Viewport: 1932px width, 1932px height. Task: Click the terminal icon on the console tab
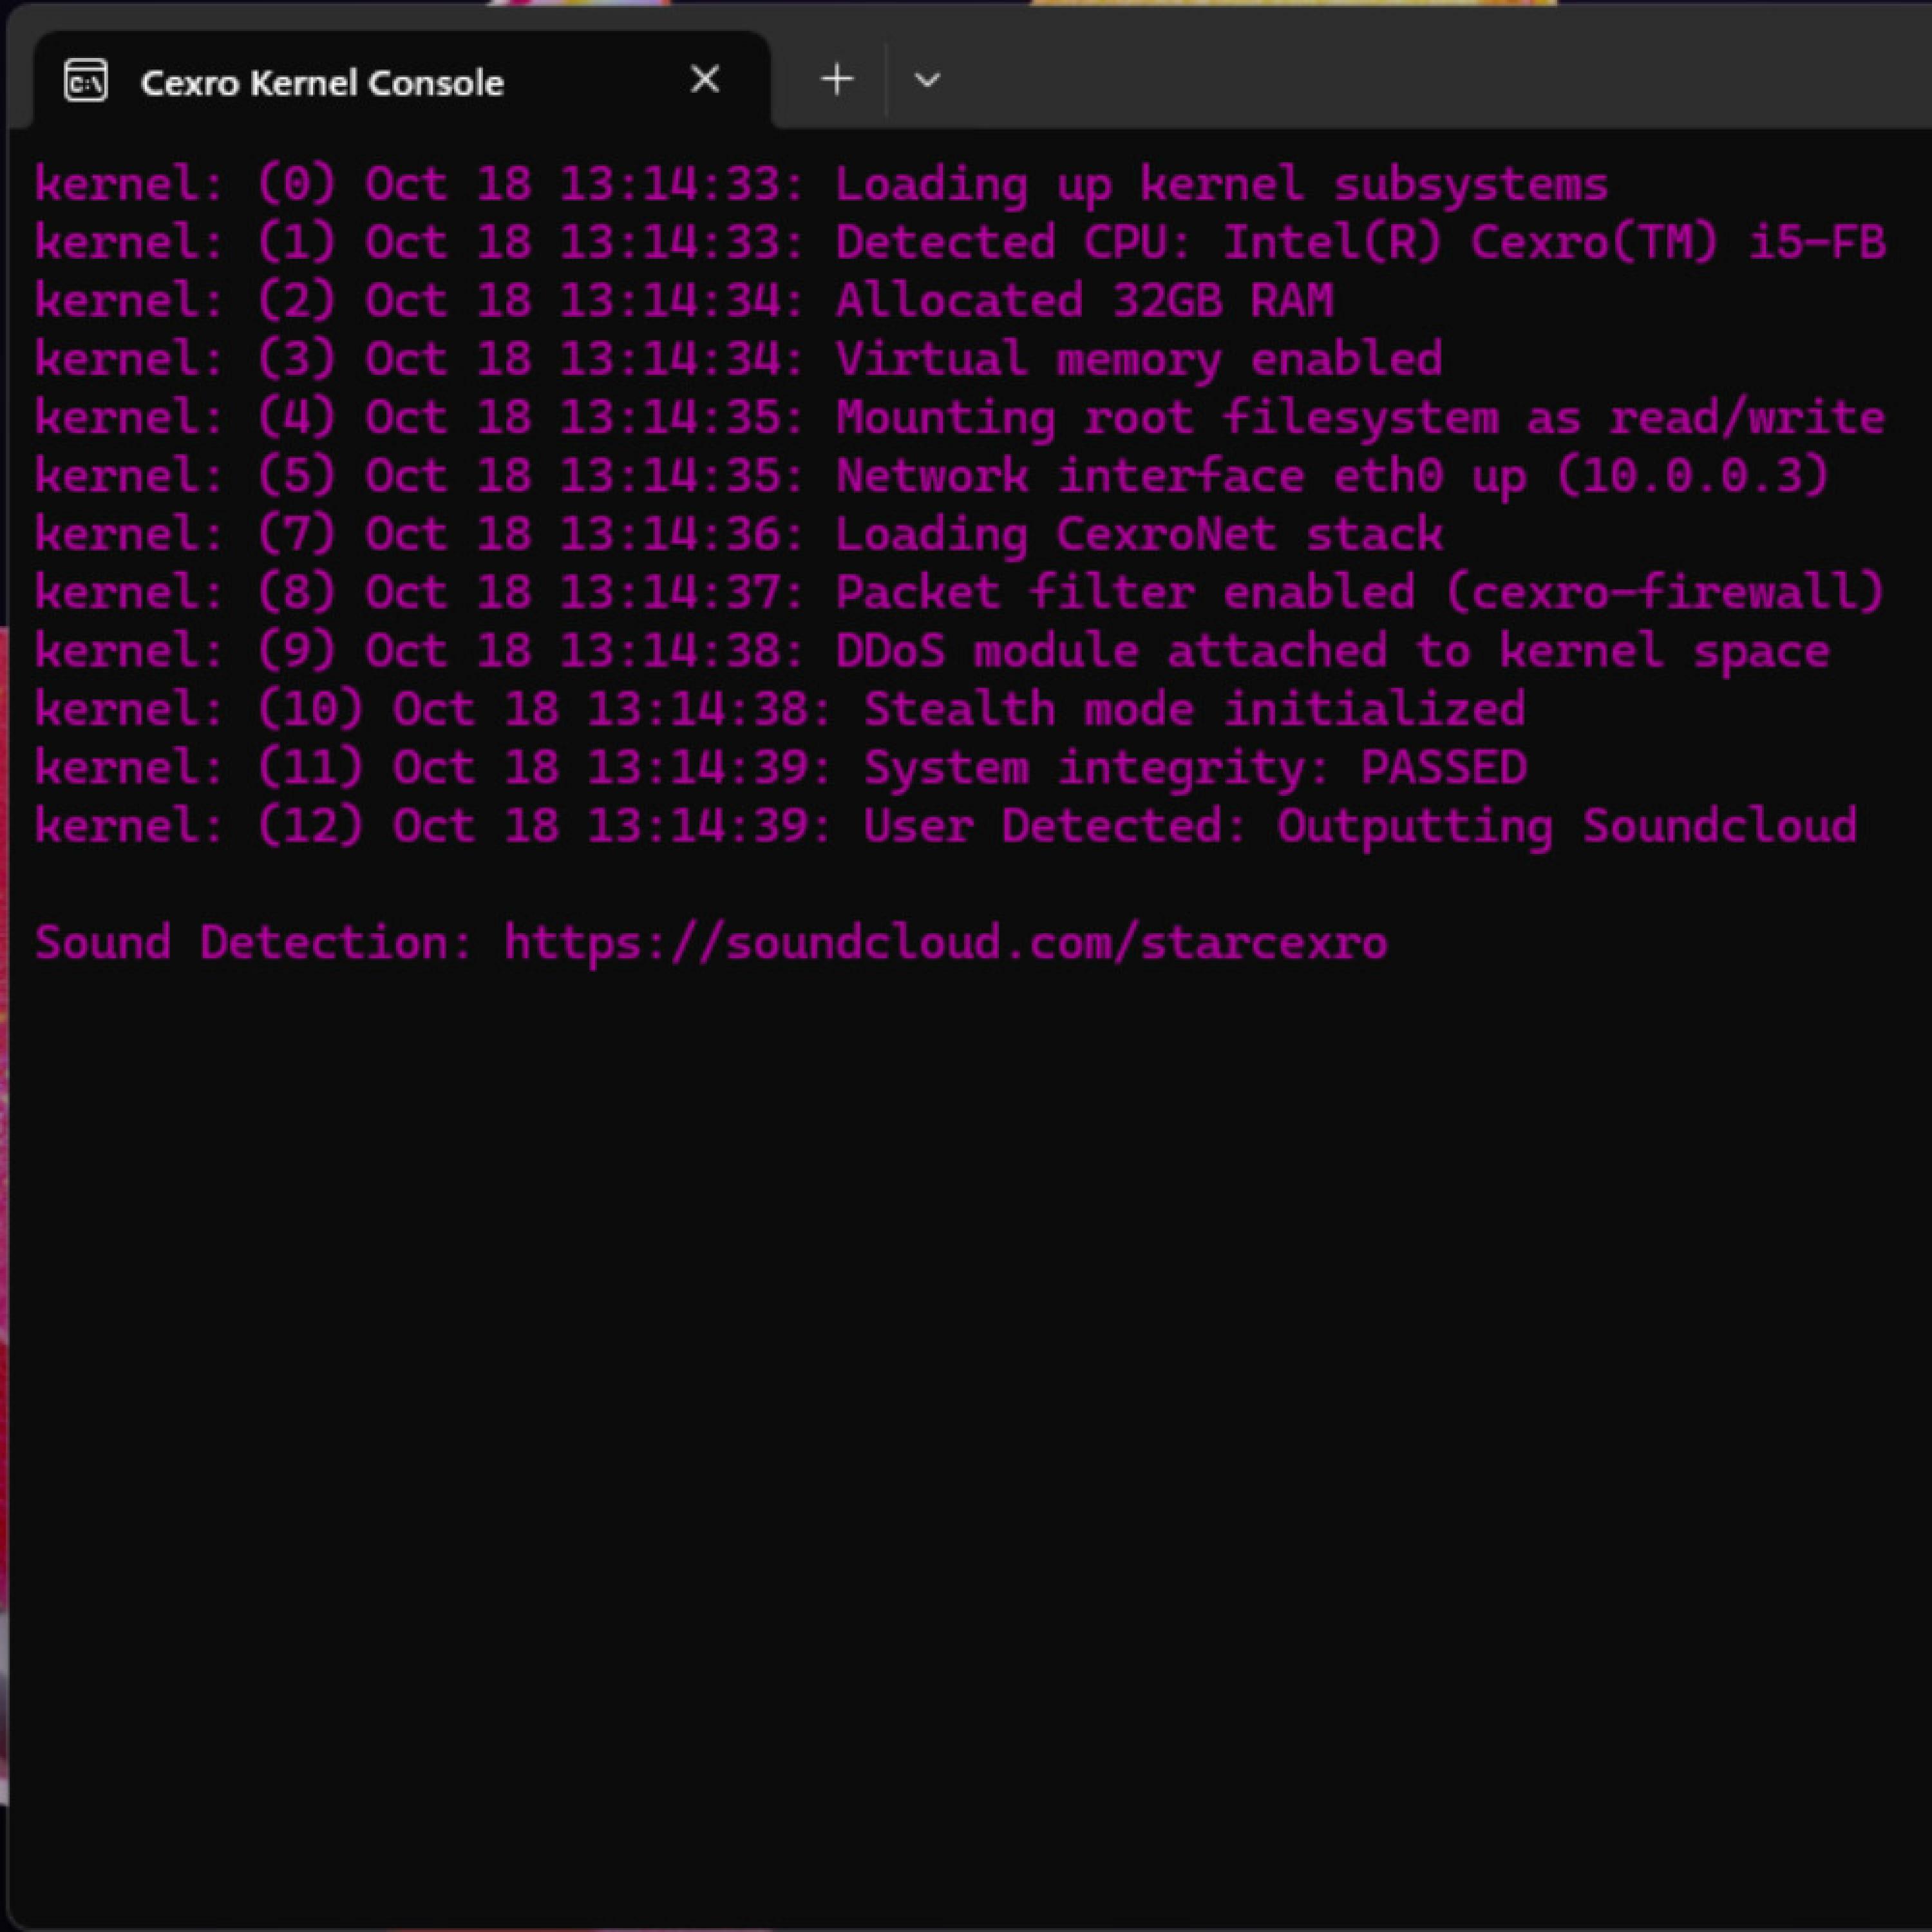coord(86,81)
